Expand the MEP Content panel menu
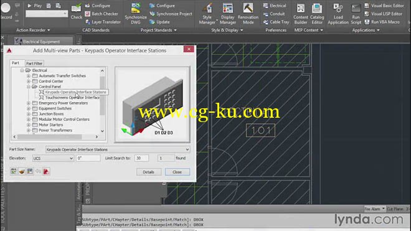The image size is (411, 231). (308, 30)
